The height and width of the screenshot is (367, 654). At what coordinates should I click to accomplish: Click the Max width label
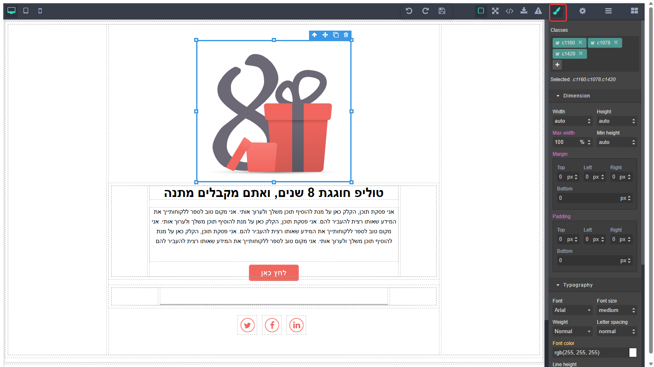coord(564,133)
